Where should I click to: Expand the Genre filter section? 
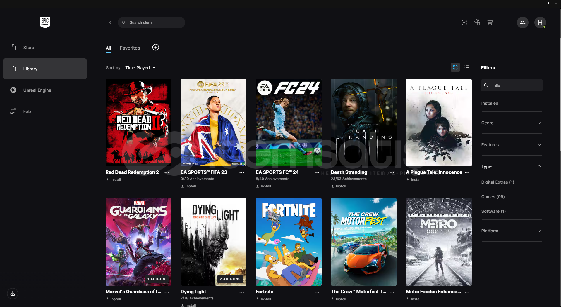click(511, 123)
